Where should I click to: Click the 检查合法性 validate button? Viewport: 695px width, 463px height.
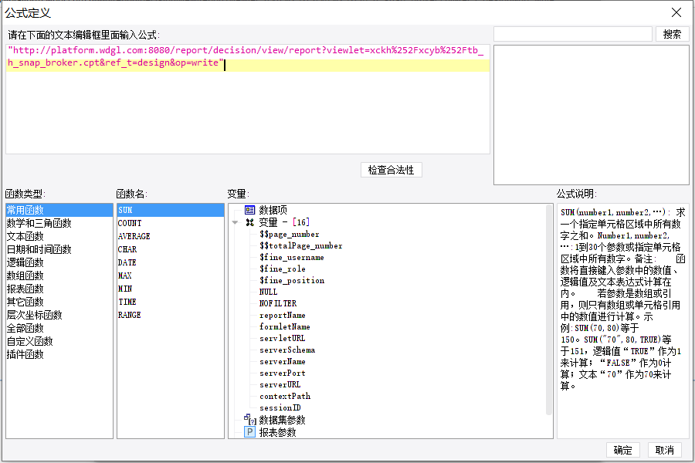coord(392,170)
